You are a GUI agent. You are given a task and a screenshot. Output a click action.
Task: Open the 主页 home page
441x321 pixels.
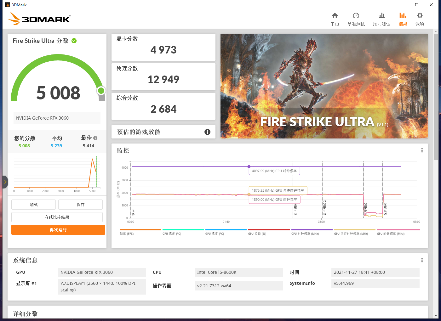(x=335, y=19)
